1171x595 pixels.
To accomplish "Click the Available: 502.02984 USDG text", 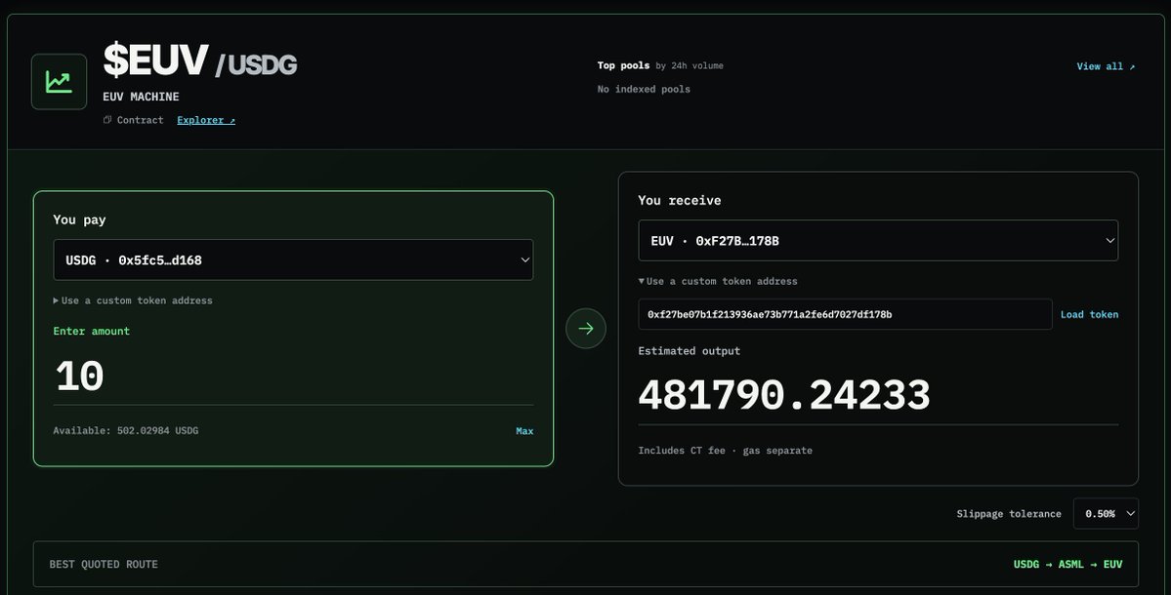I will click(125, 430).
